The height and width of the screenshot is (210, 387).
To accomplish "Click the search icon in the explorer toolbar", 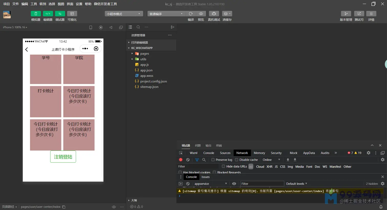I will click(138, 27).
